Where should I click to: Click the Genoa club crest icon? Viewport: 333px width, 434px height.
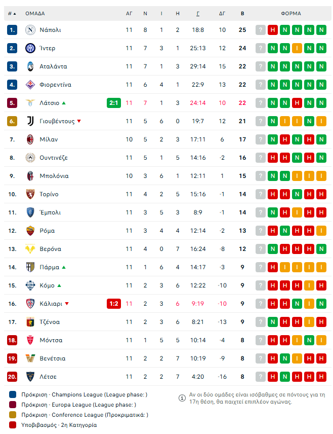(x=30, y=322)
